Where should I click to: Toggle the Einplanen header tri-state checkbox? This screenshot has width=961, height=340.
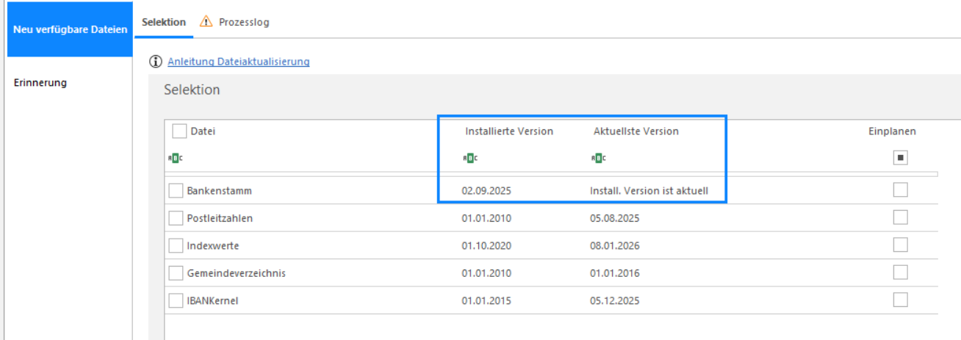tap(901, 157)
